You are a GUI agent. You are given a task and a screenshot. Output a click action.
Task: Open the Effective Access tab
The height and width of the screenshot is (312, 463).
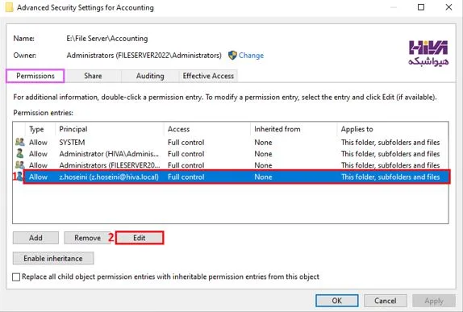tap(208, 76)
